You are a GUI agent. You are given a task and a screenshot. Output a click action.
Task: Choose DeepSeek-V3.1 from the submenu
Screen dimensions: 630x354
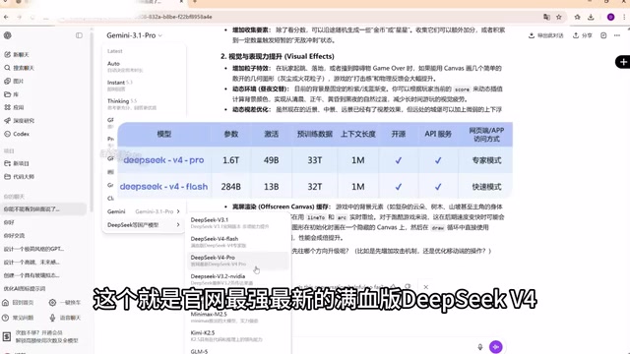[x=238, y=223]
